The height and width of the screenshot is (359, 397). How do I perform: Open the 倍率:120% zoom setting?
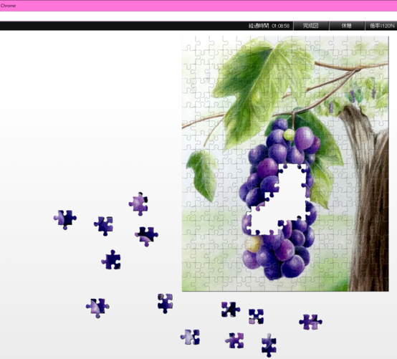tap(382, 26)
